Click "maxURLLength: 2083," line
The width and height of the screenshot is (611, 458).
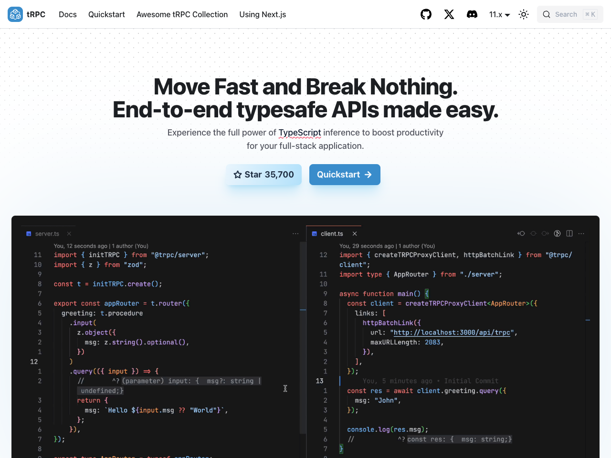407,342
